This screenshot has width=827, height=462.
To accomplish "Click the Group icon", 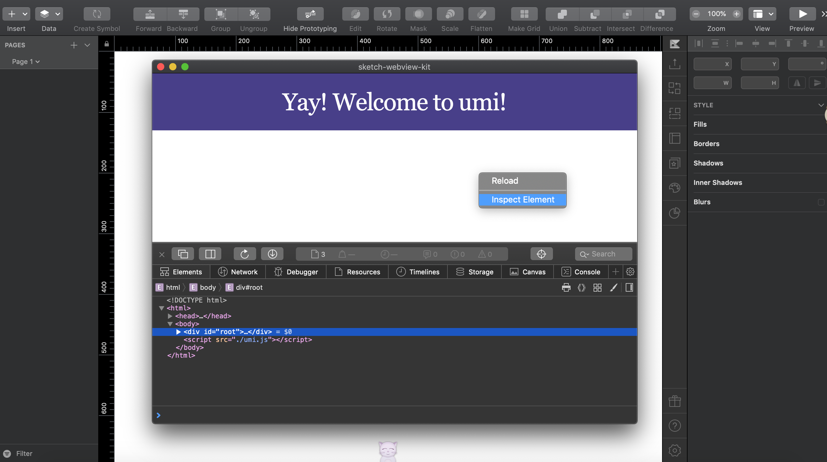I will coord(221,14).
